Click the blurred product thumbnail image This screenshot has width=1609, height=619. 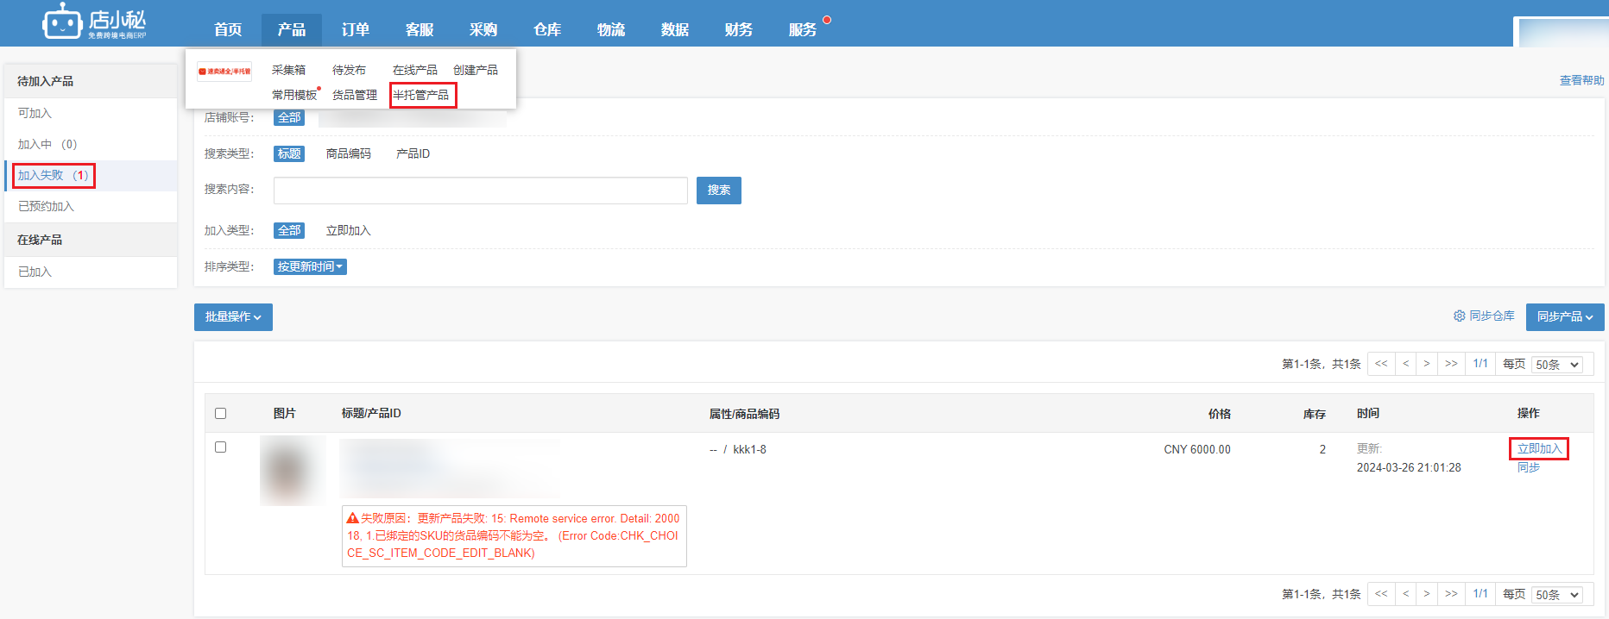(292, 471)
